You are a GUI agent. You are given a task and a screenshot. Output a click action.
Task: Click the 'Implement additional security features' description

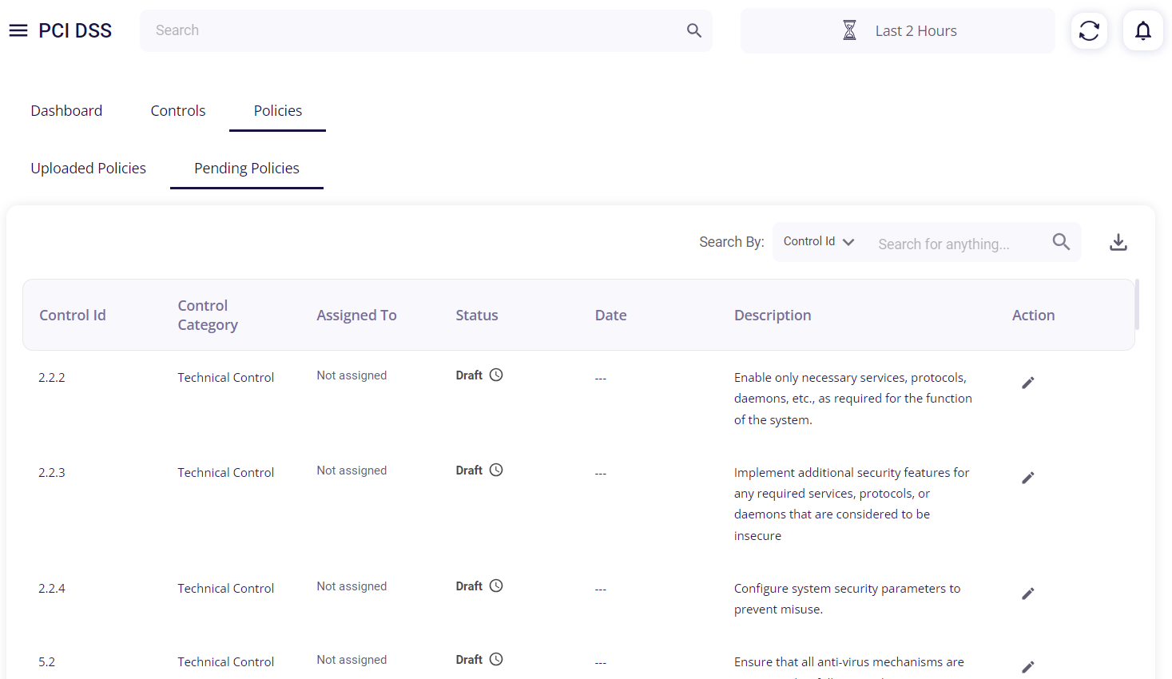pyautogui.click(x=852, y=504)
